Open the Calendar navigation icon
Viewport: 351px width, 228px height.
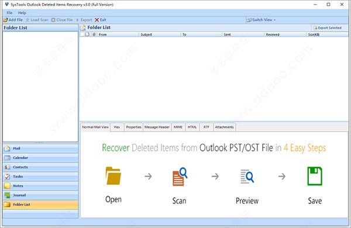pyautogui.click(x=8, y=158)
